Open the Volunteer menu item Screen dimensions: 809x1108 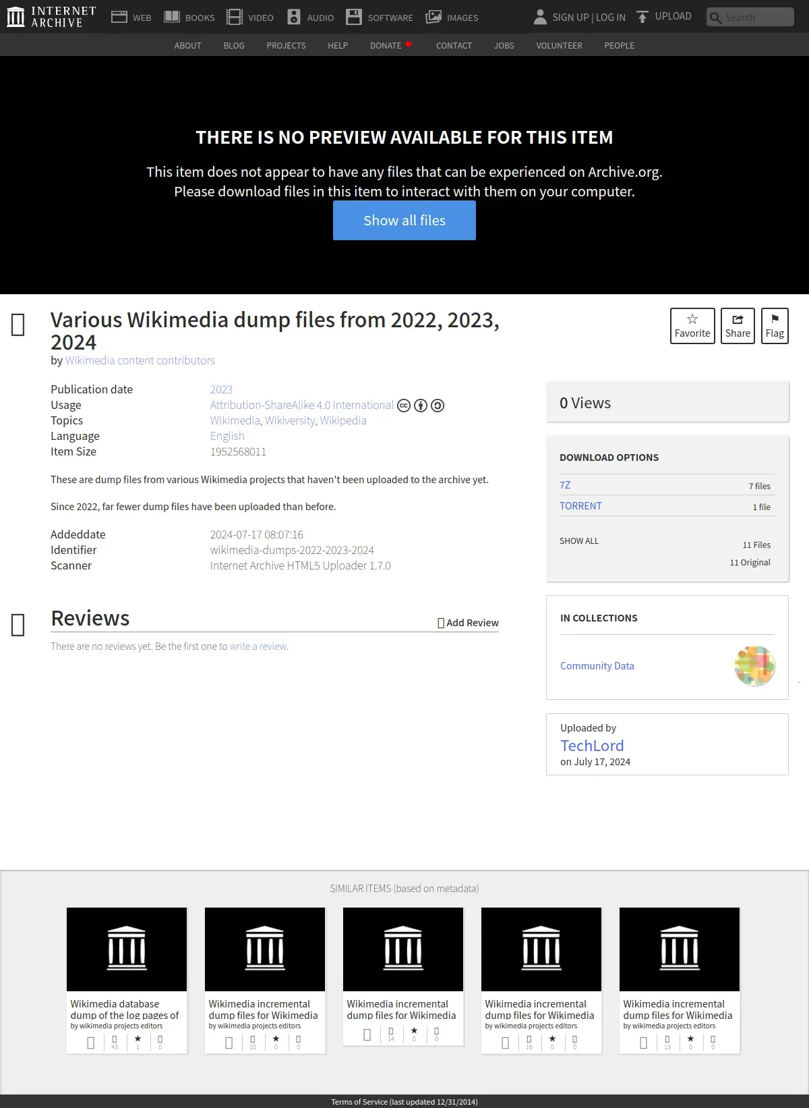(x=559, y=45)
